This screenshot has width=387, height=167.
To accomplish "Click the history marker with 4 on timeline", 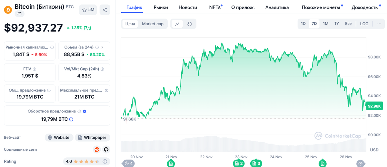I will pyautogui.click(x=128, y=163).
